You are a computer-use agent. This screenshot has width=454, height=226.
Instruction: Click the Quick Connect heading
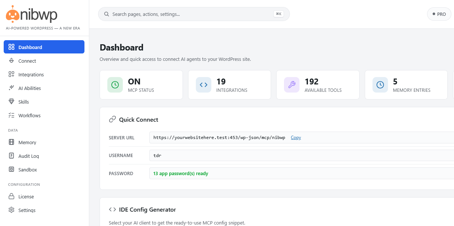coord(139,119)
